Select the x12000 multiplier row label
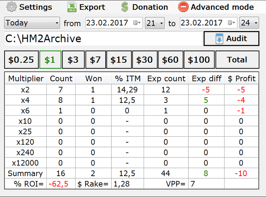The height and width of the screenshot is (197, 266). click(x=25, y=163)
